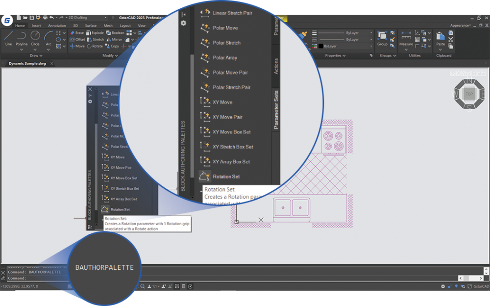The image size is (490, 306).
Task: Click the Mirror tool
Action: click(x=114, y=39)
